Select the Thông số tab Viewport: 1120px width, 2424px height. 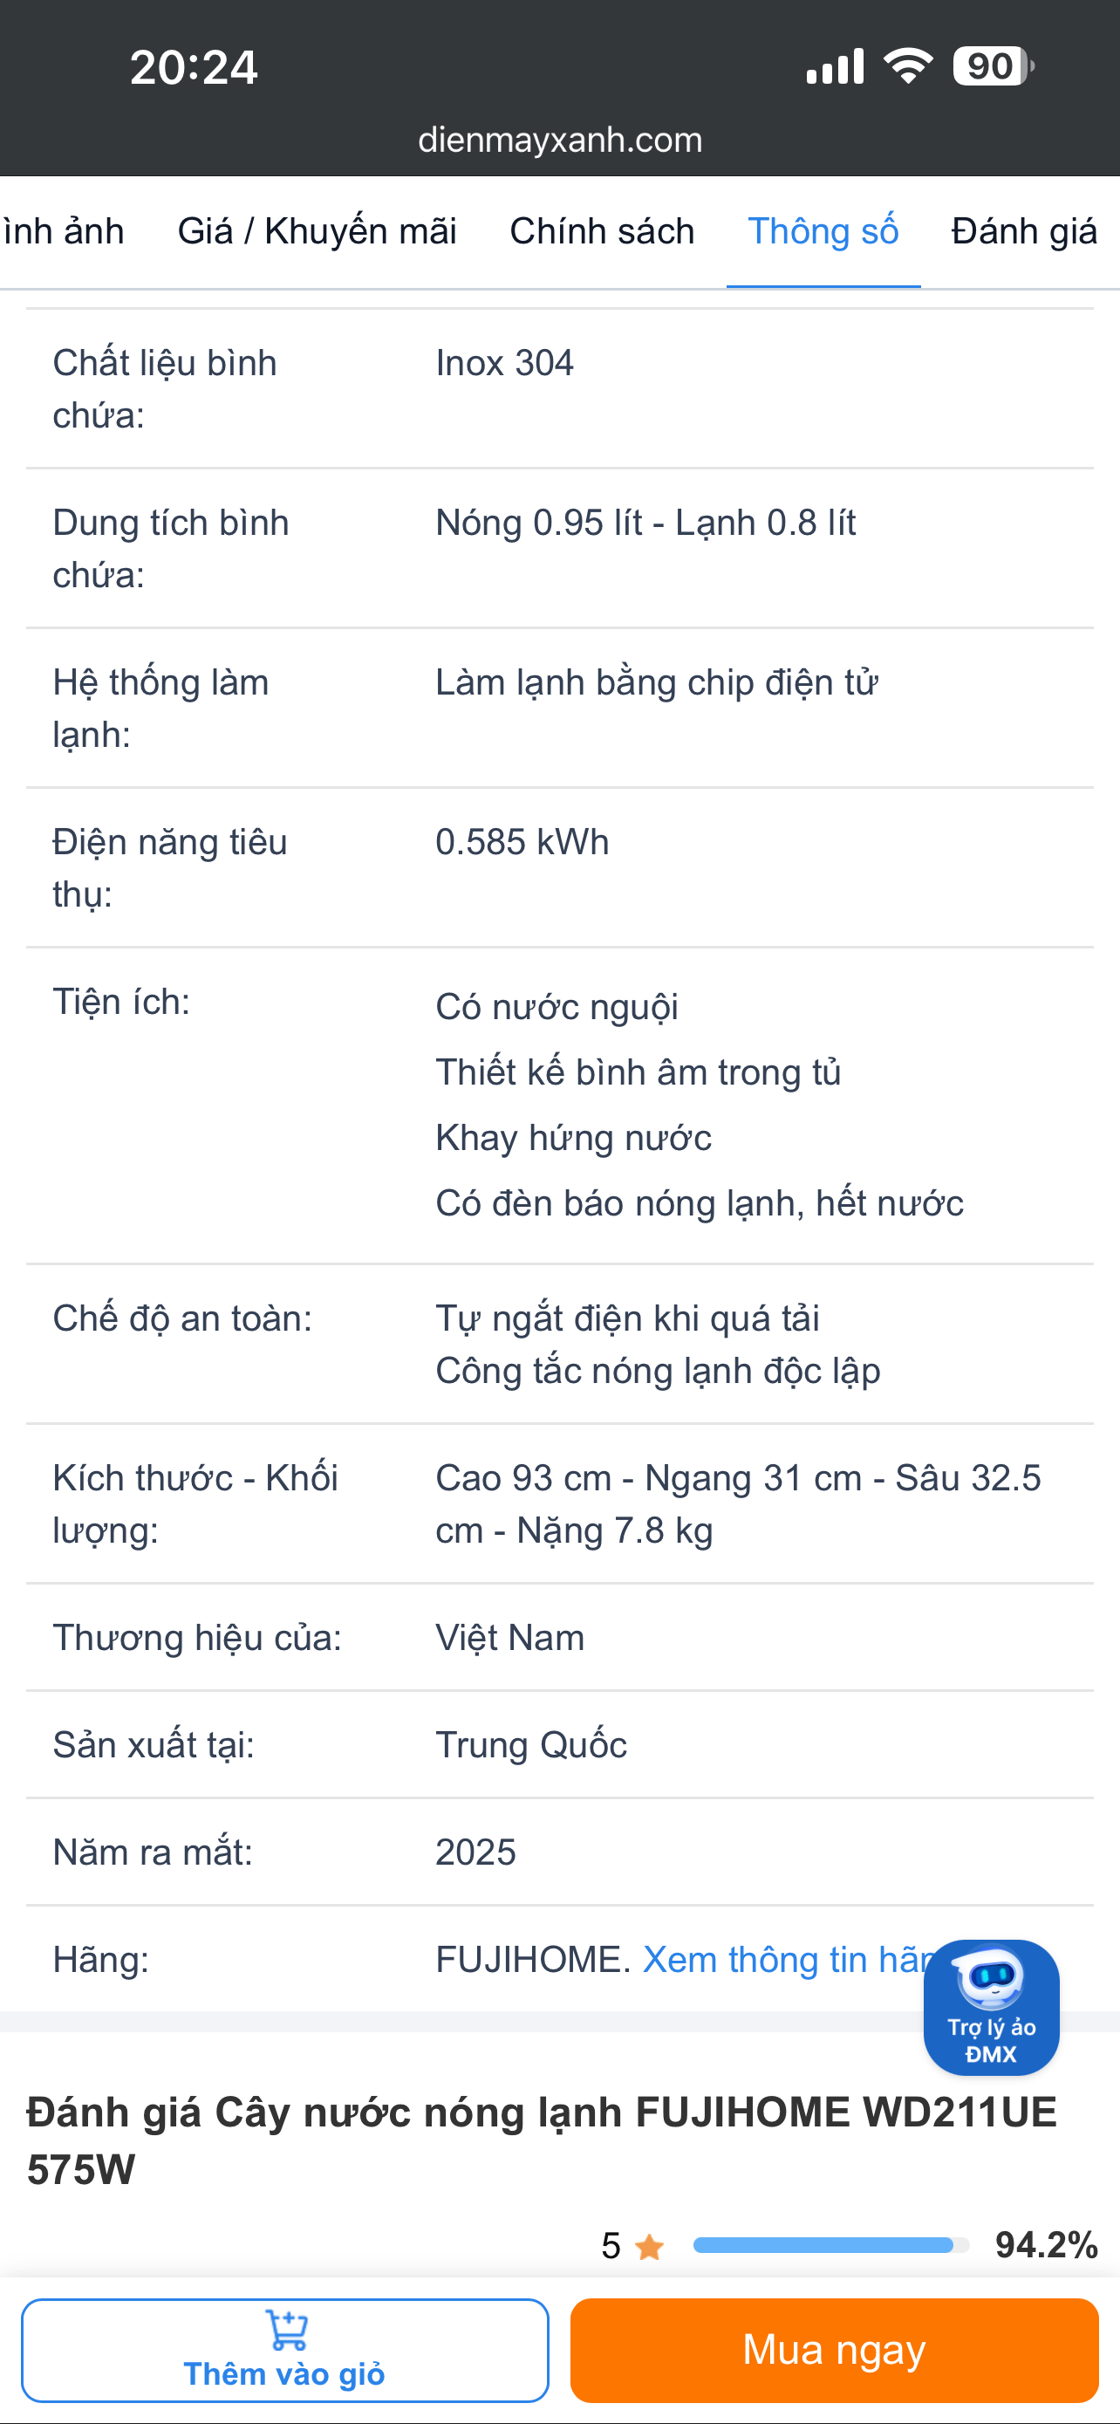click(823, 231)
